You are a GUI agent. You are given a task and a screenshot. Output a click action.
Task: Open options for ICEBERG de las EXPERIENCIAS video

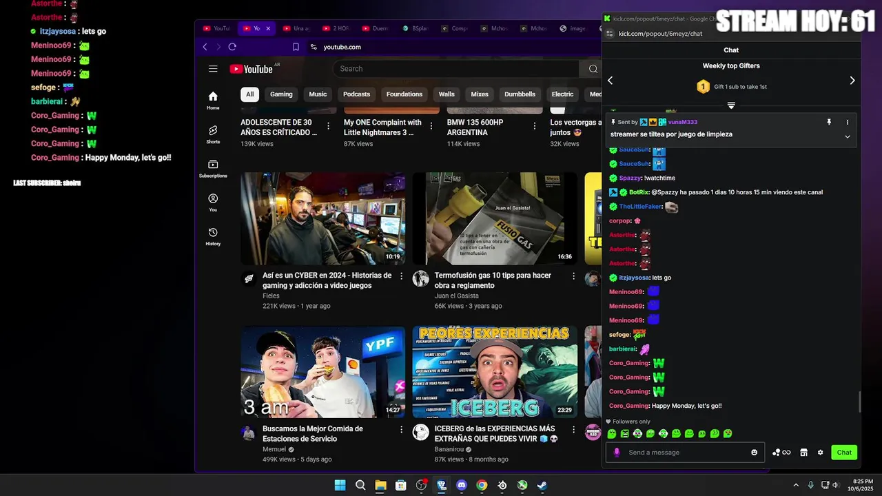click(x=573, y=429)
